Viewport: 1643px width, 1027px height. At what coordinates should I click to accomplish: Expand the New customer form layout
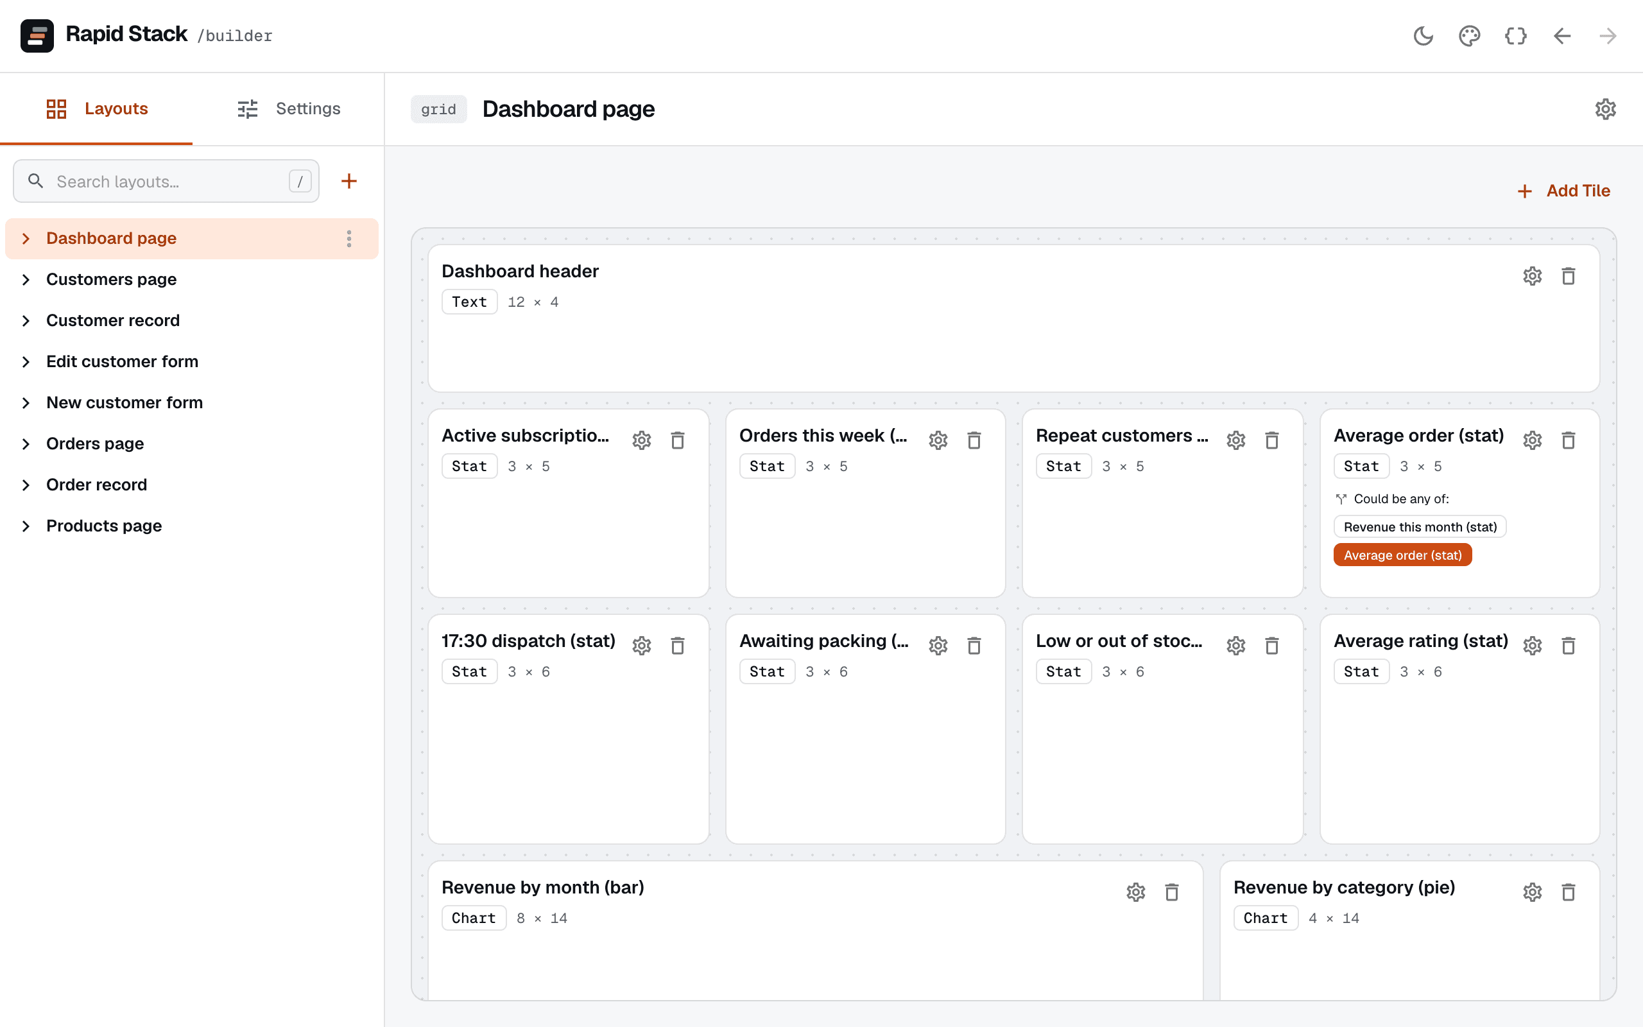click(x=26, y=403)
